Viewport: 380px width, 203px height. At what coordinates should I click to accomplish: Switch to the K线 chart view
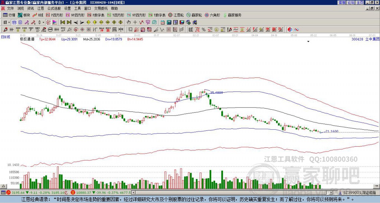[x=38, y=15]
